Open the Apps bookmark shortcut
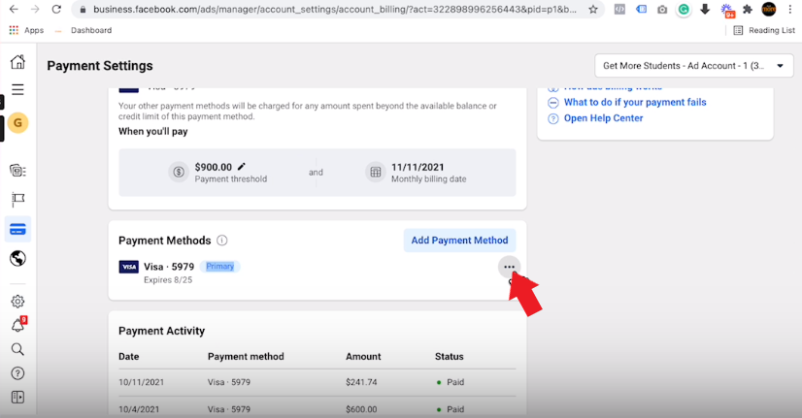Viewport: 802px width, 418px height. [26, 30]
